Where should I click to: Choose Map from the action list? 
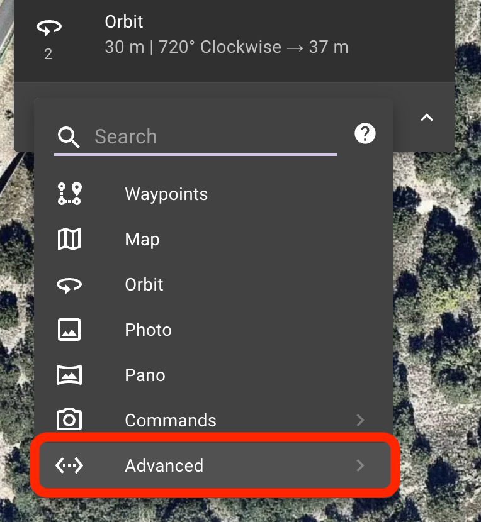click(213, 239)
